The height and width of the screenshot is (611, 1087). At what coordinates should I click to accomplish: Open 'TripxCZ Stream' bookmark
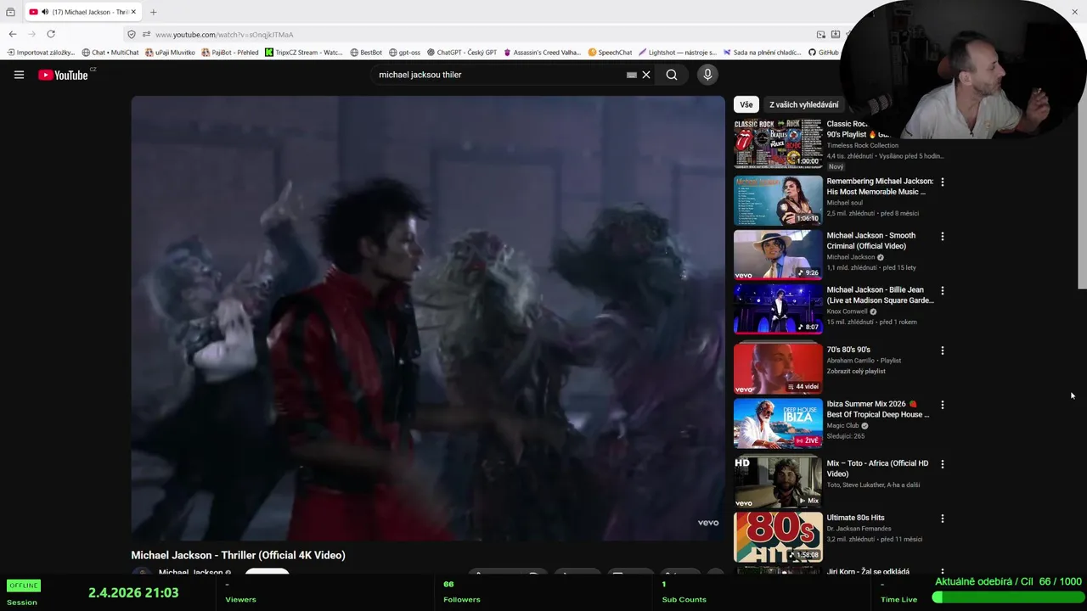click(303, 53)
